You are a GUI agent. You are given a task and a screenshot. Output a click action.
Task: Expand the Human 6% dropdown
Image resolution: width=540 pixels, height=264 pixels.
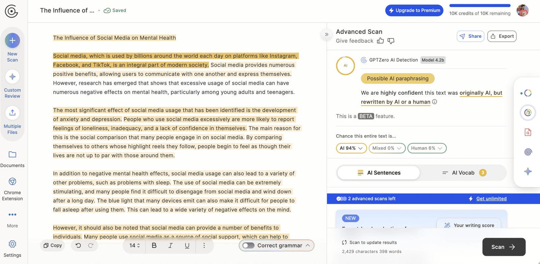427,148
